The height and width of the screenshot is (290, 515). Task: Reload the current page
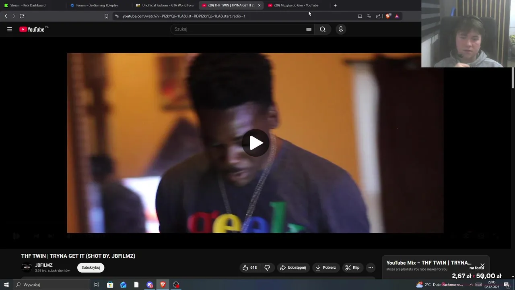pyautogui.click(x=22, y=16)
